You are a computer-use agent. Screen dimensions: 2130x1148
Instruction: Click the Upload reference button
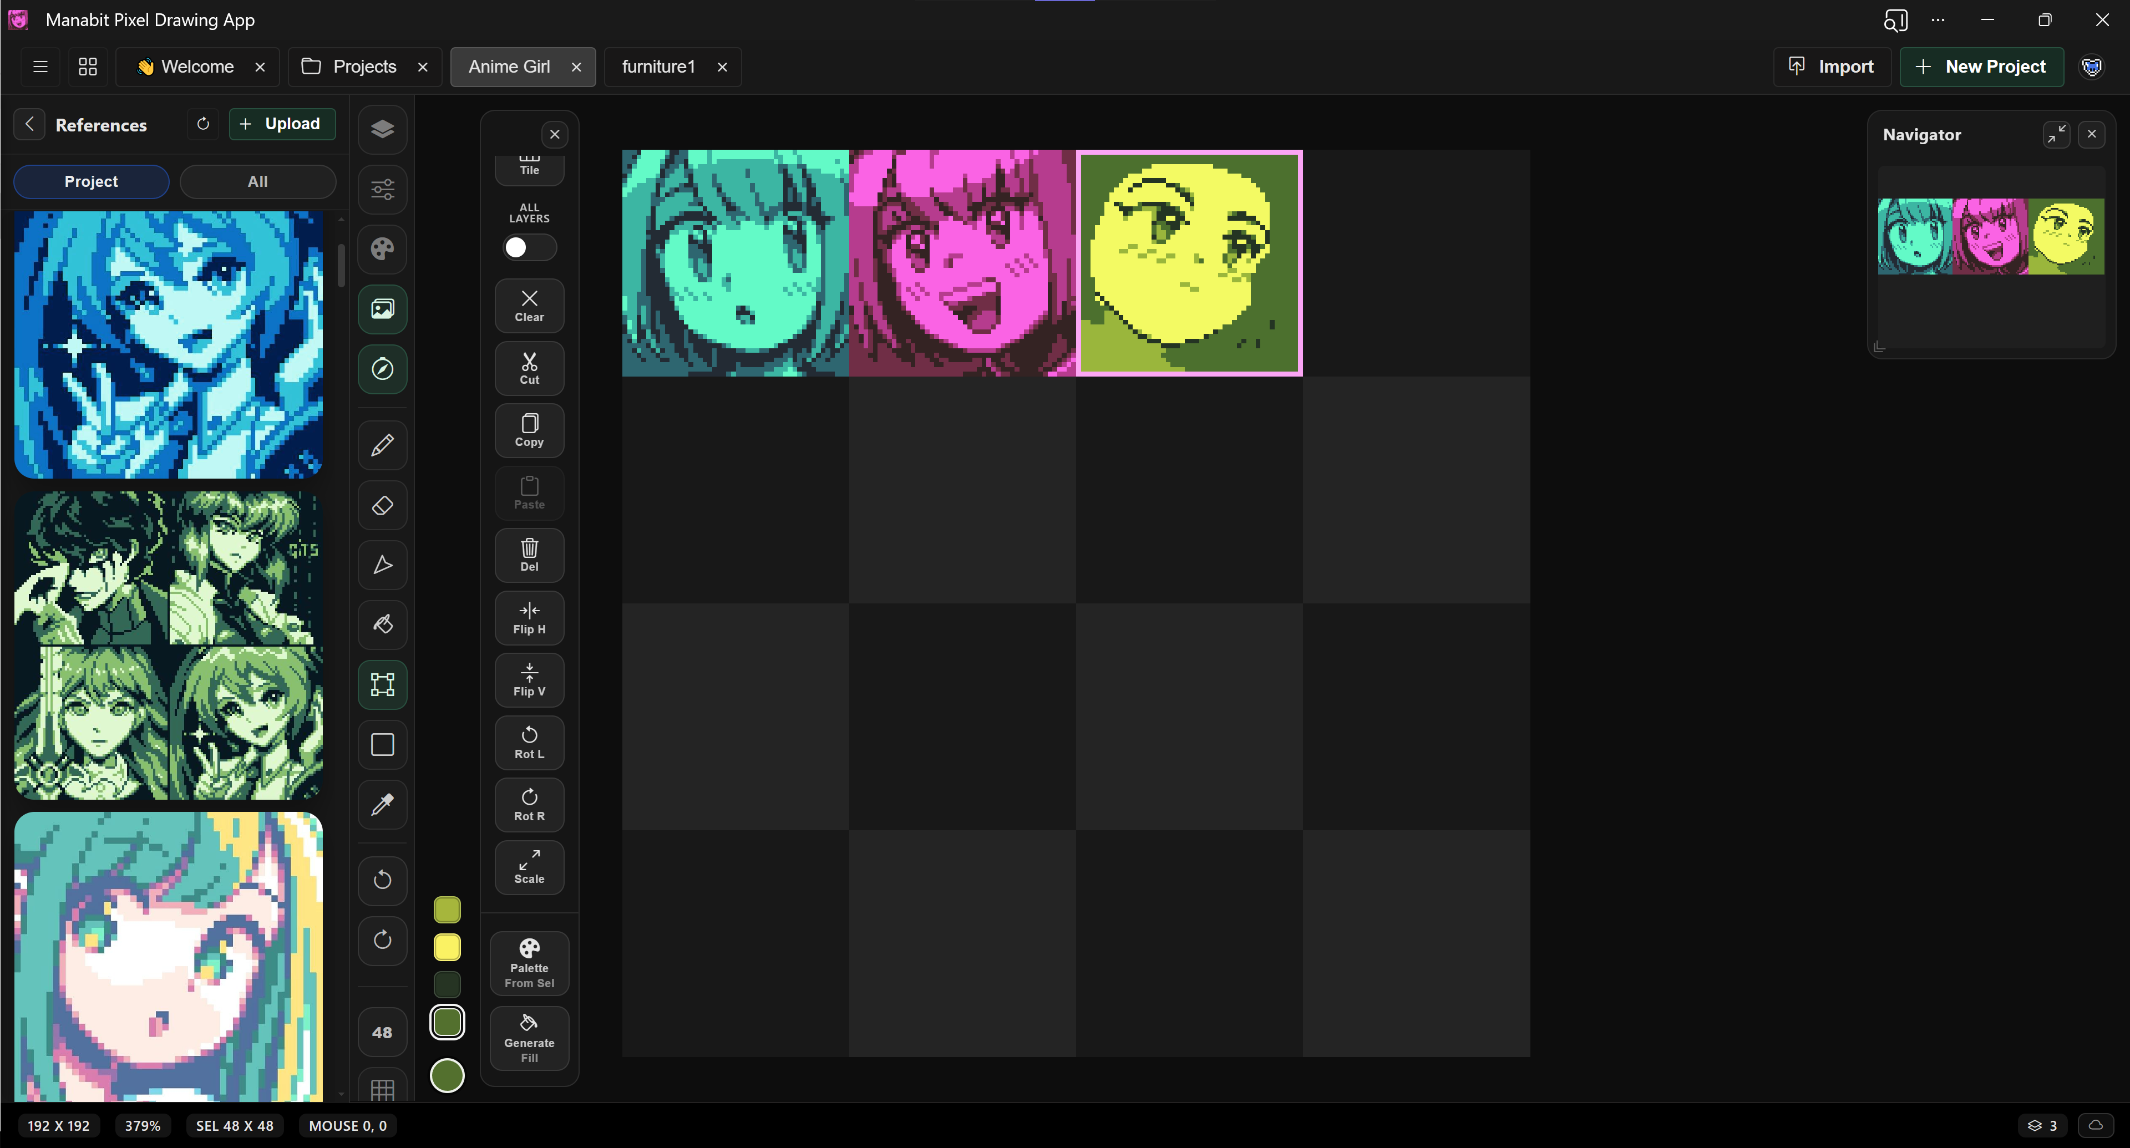pos(282,124)
